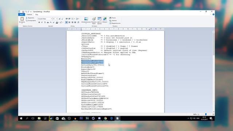Image resolution: width=233 pixels, height=131 pixels.
Task: Expand the Изображение picture options arrow
Action: coord(86,24)
